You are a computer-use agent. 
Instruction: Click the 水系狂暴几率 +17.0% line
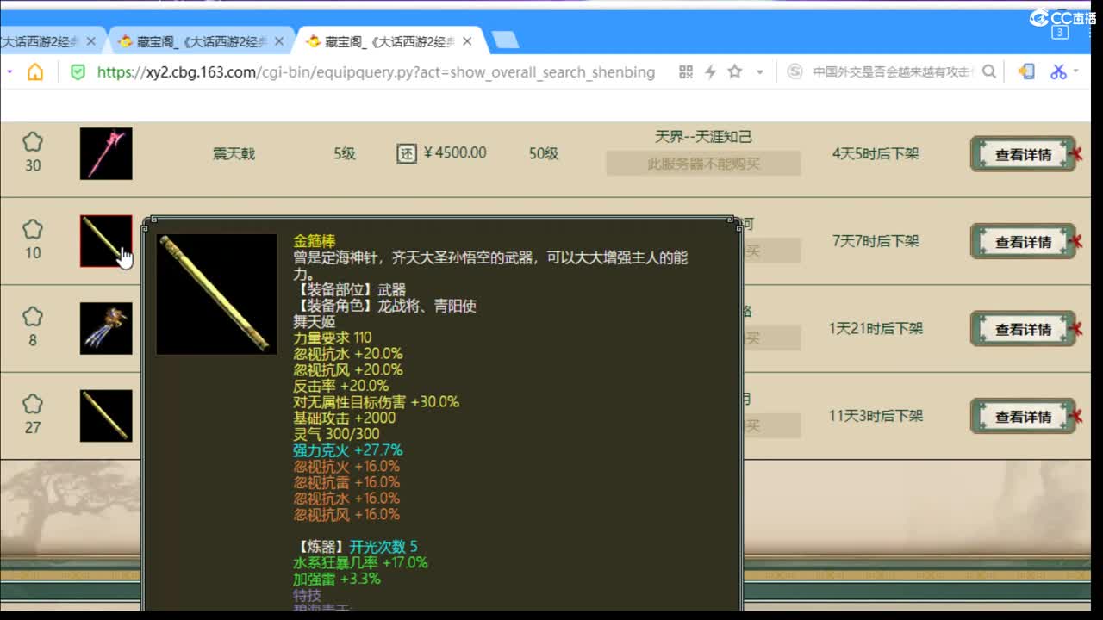[360, 562]
